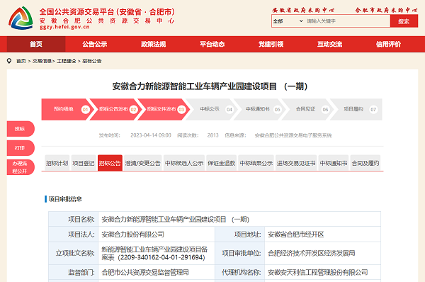This screenshot has width=425, height=282.
Task: Click publish time 2023-04-14 09:00
Action: (151, 135)
